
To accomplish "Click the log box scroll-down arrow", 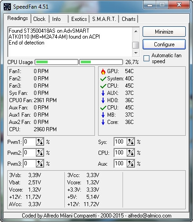I will click(136, 53).
